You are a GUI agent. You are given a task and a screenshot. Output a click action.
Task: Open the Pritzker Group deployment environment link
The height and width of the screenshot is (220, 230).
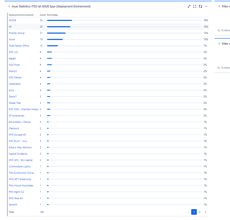(16, 33)
